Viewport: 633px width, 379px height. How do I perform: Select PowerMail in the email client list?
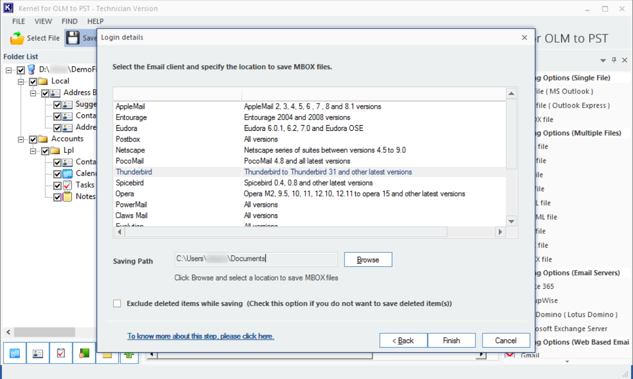(x=310, y=205)
